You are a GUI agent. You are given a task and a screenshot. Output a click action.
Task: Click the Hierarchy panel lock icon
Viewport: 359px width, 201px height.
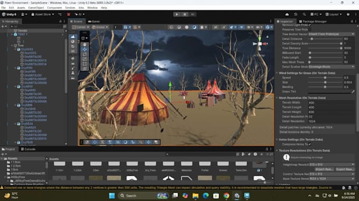click(60, 21)
